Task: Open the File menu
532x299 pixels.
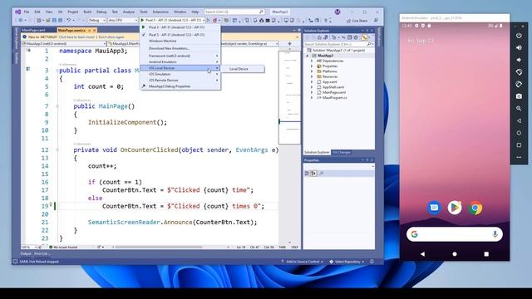Action: [27, 12]
